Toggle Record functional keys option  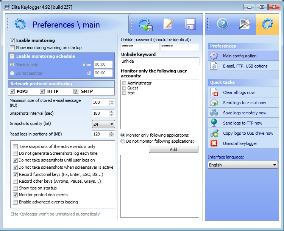(x=16, y=174)
